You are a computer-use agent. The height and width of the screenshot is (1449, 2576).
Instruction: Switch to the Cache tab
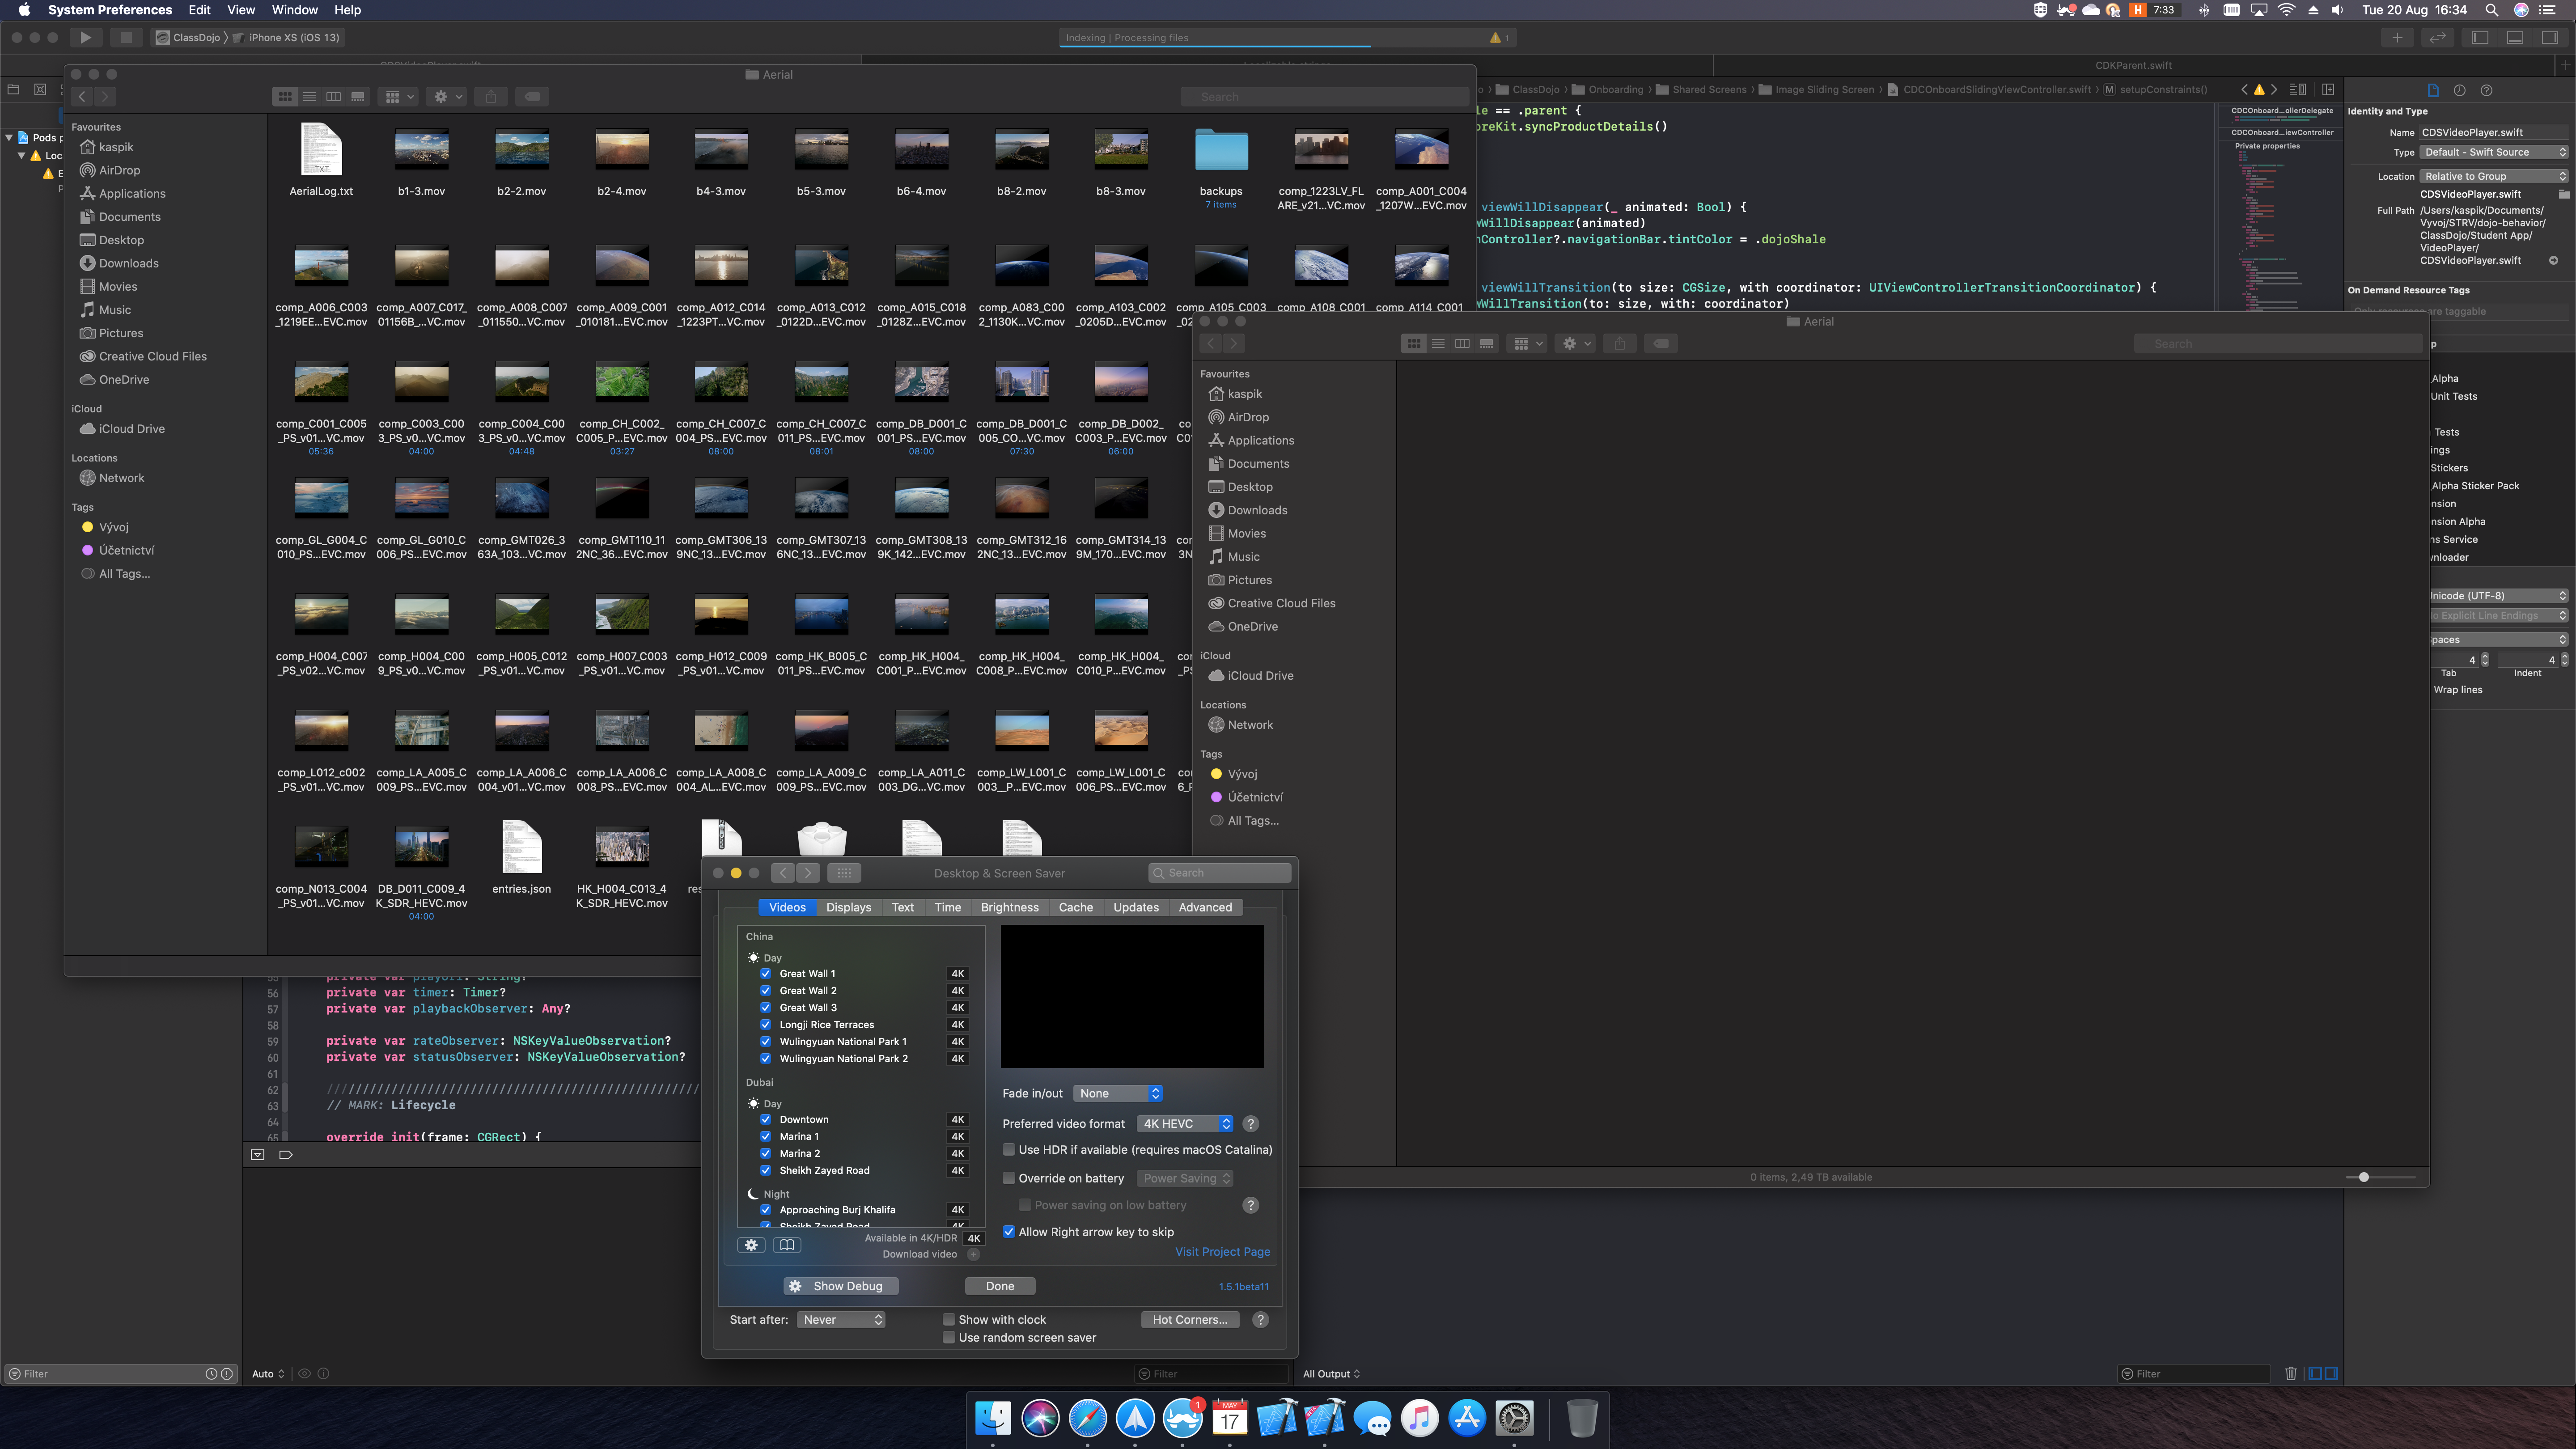[x=1075, y=908]
